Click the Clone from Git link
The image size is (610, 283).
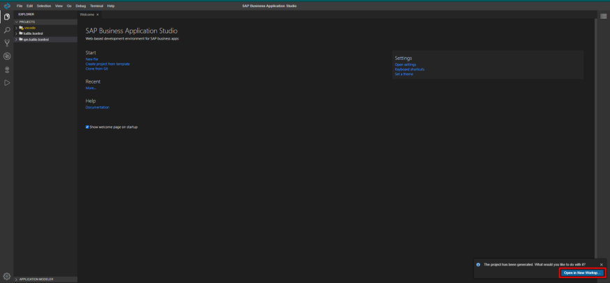[x=97, y=68]
